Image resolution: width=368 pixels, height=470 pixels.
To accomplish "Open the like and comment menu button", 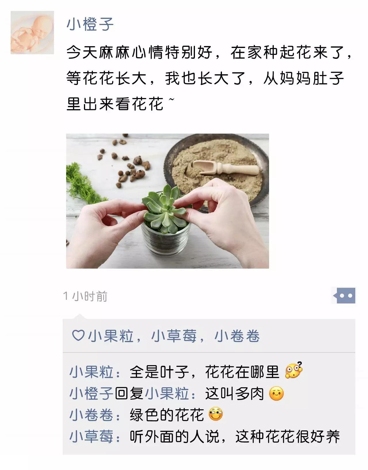I will pyautogui.click(x=344, y=295).
